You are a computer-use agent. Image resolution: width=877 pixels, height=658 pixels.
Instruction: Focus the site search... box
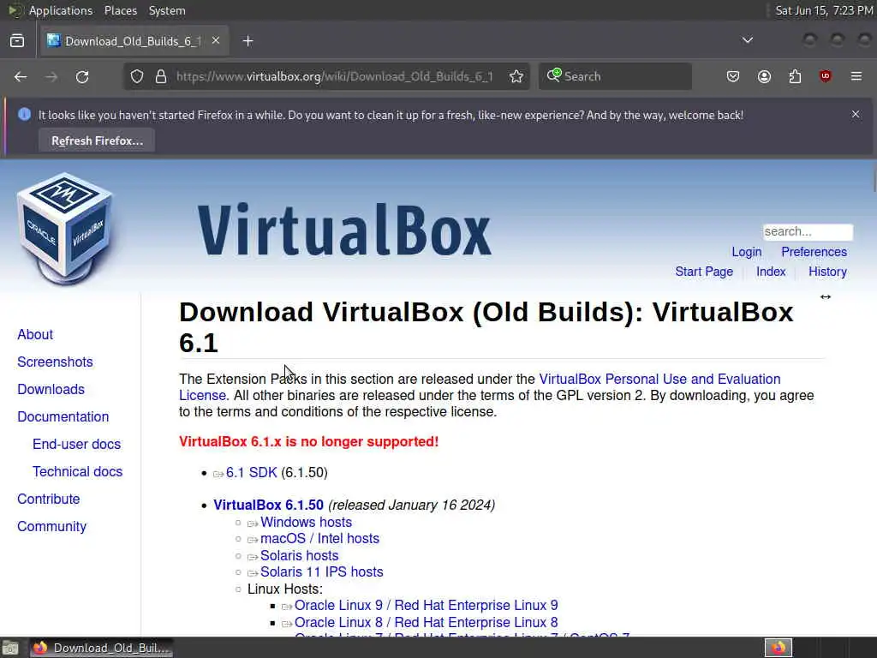[808, 231]
